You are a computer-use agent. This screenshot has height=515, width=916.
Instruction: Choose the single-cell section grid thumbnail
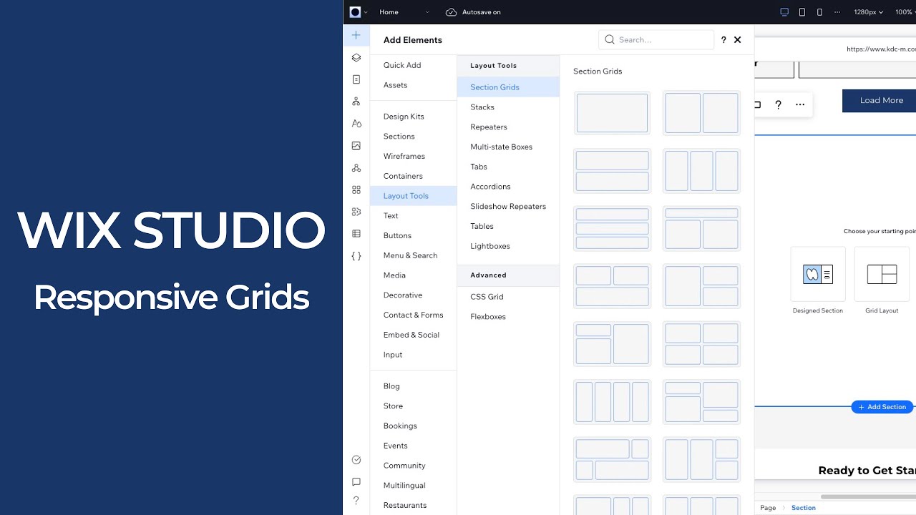612,113
